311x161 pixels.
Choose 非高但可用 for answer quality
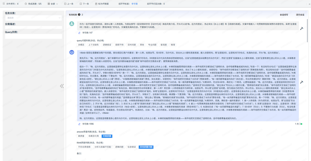(x=93, y=136)
